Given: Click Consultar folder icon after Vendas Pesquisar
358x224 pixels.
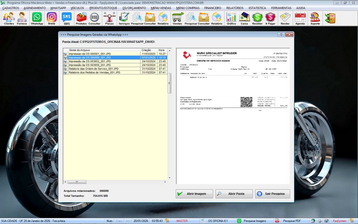Looking at the screenshot, I should [x=204, y=18].
